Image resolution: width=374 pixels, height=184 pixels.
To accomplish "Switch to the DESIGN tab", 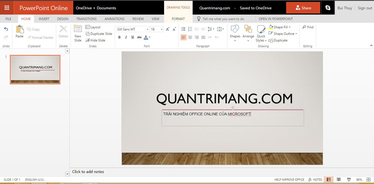I will (63, 19).
